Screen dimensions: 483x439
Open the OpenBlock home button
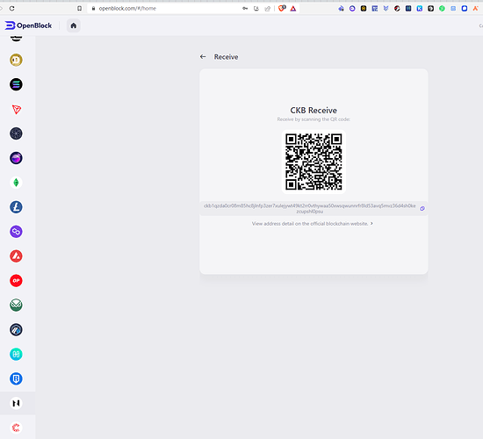click(x=73, y=25)
